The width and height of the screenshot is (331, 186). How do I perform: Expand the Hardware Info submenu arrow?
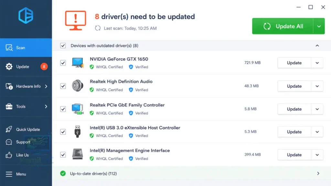click(x=46, y=86)
